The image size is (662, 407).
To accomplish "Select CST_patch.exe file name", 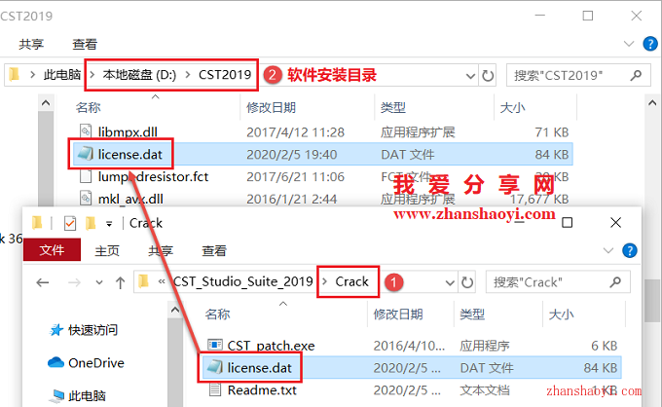I will pyautogui.click(x=271, y=346).
